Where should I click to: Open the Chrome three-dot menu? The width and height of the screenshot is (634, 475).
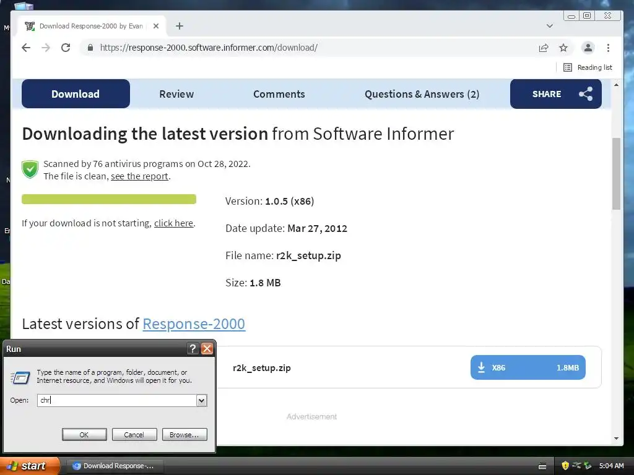(x=608, y=48)
